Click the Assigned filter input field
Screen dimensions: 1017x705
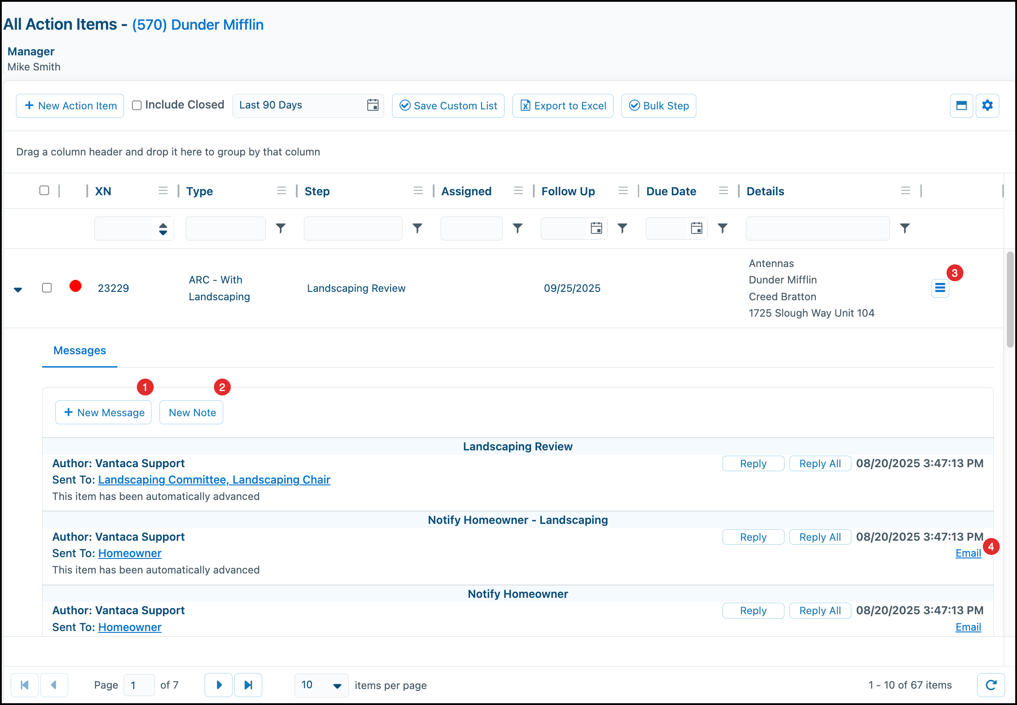pos(471,229)
